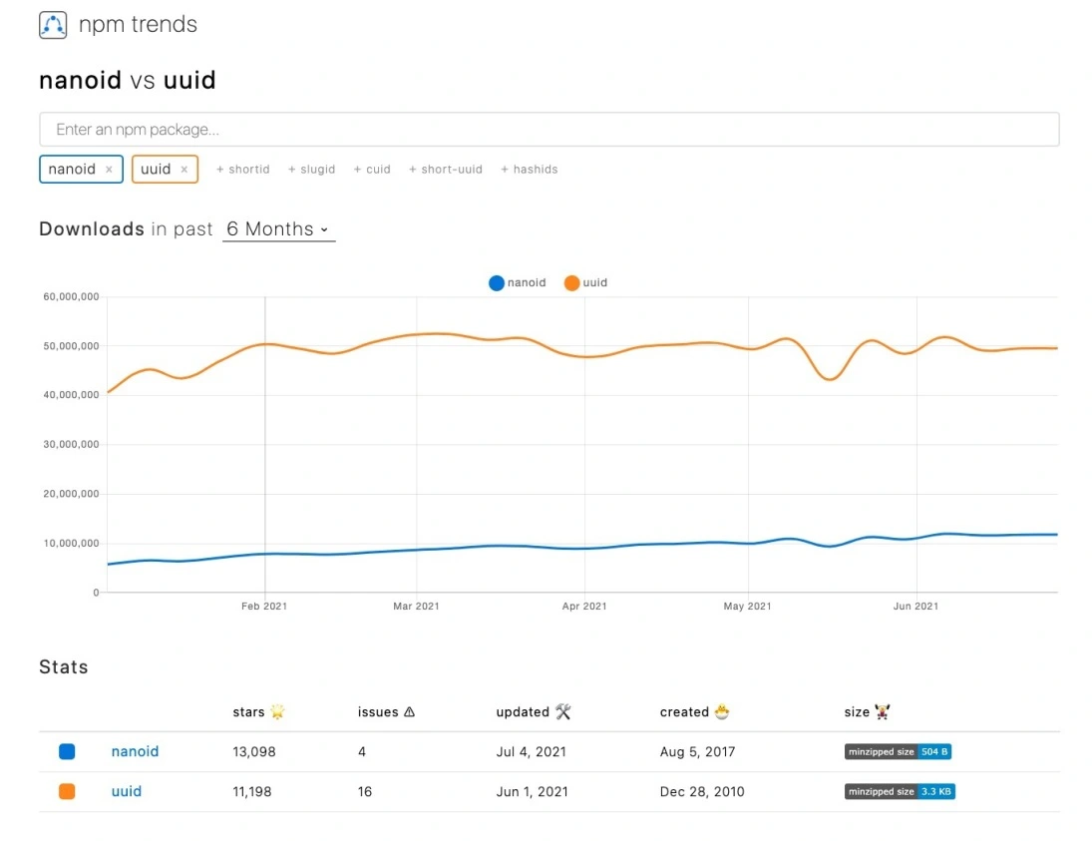This screenshot has height=841, width=1092.
Task: Click nanoid updated date Jul 4, 2021
Action: [x=531, y=752]
